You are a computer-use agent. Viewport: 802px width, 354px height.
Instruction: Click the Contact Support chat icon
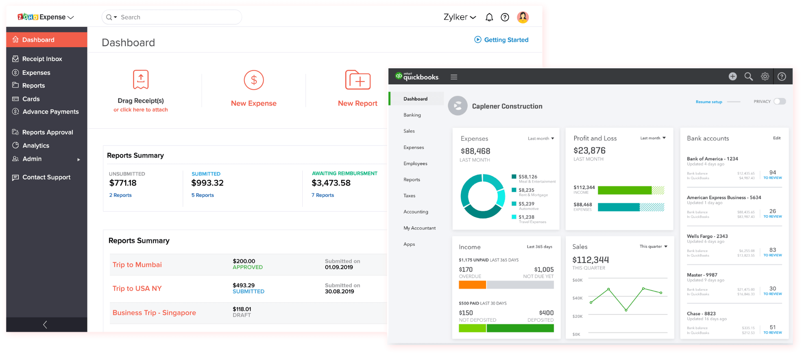[x=15, y=177]
